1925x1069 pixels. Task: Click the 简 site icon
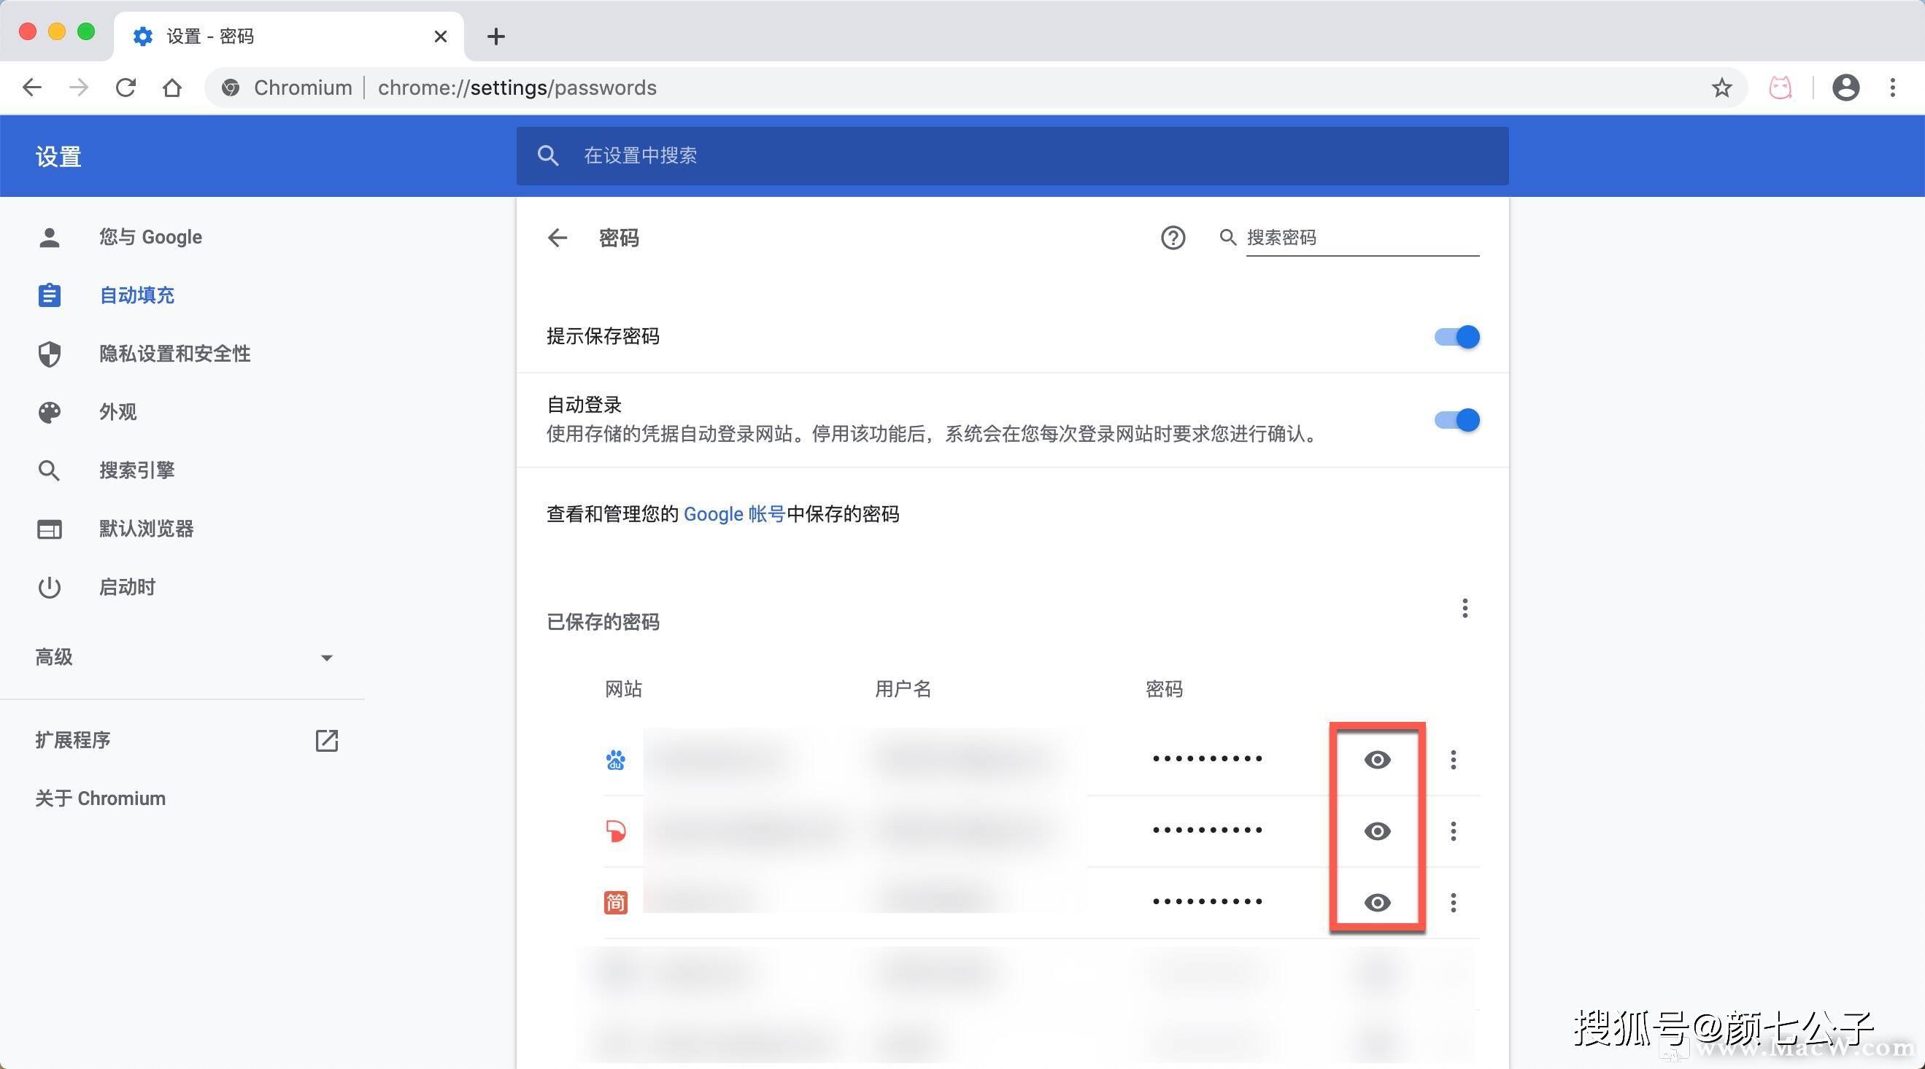coord(615,903)
